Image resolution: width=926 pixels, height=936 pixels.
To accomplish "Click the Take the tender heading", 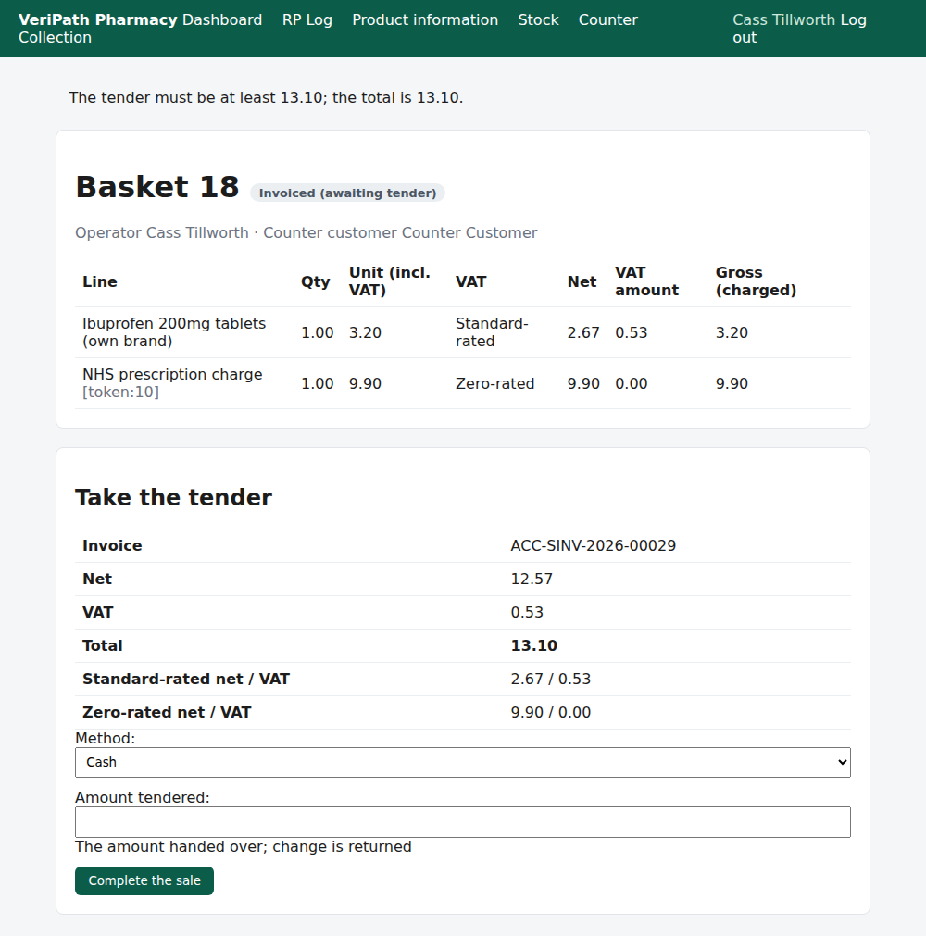I will pos(174,497).
